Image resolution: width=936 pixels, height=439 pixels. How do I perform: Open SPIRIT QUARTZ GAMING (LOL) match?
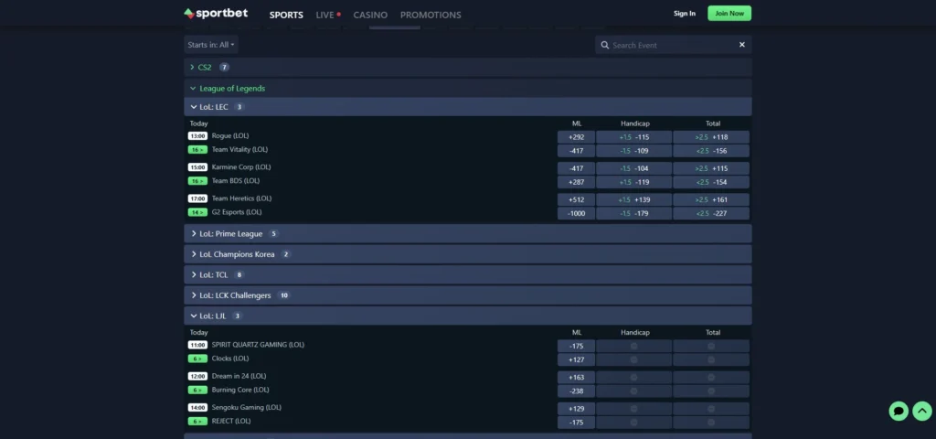point(258,345)
